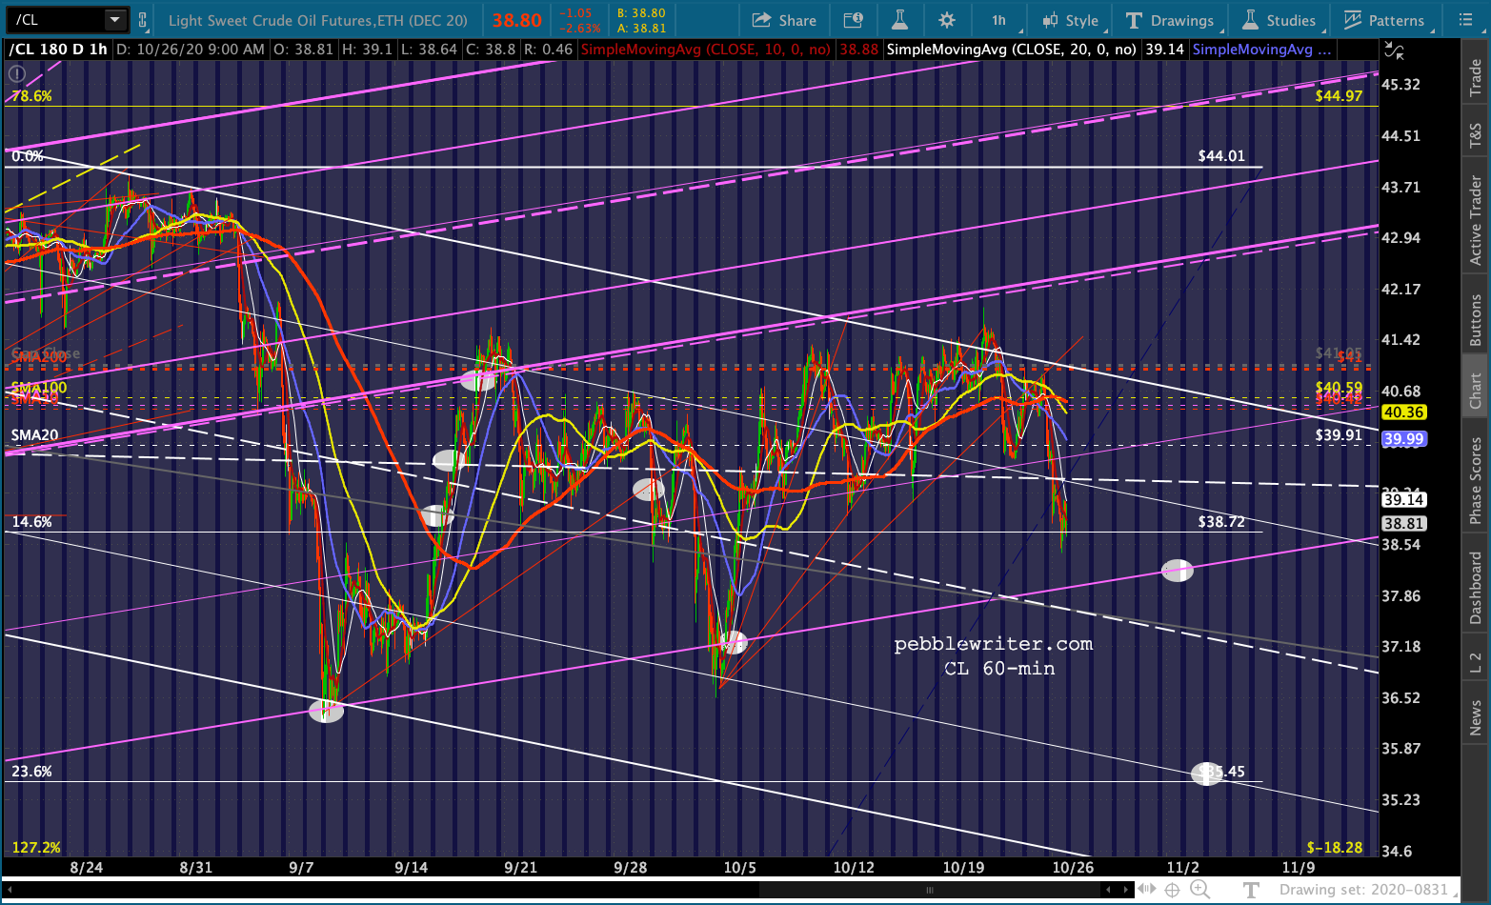
Task: Open chart settings gear icon
Action: coord(947,20)
